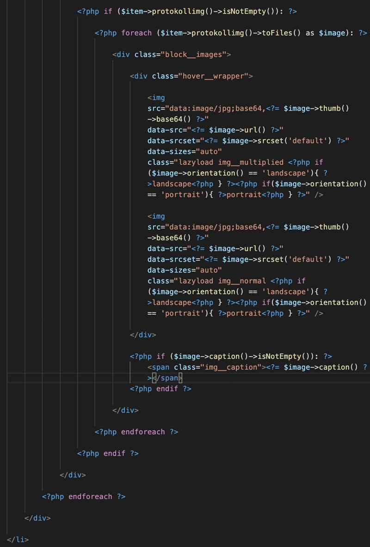Click the span opening tag keyword
The width and height of the screenshot is (370, 547).
pos(162,367)
